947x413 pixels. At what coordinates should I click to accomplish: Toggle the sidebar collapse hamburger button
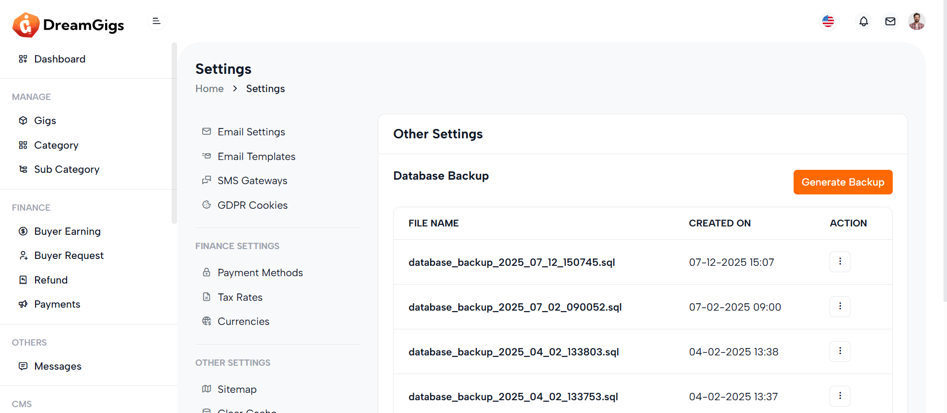click(156, 21)
